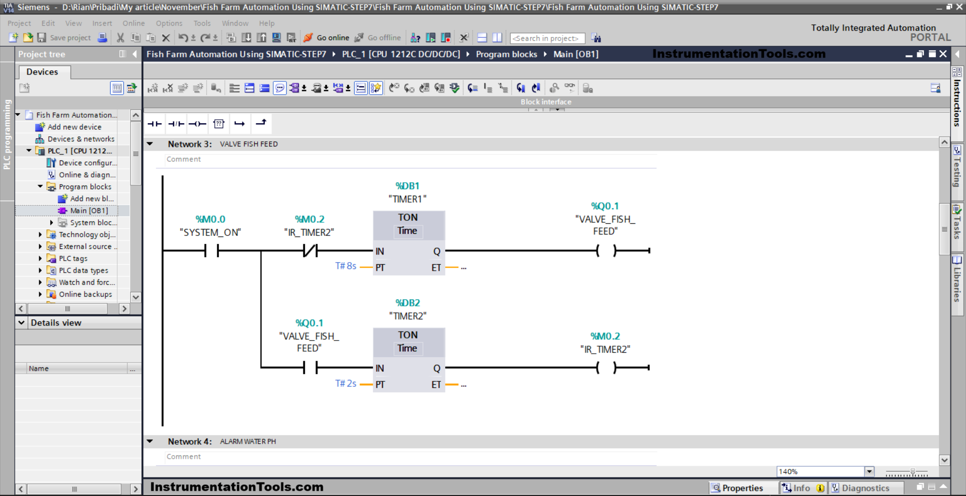Viewport: 966px width, 496px height.
Task: Select the open branch icon
Action: pyautogui.click(x=240, y=124)
